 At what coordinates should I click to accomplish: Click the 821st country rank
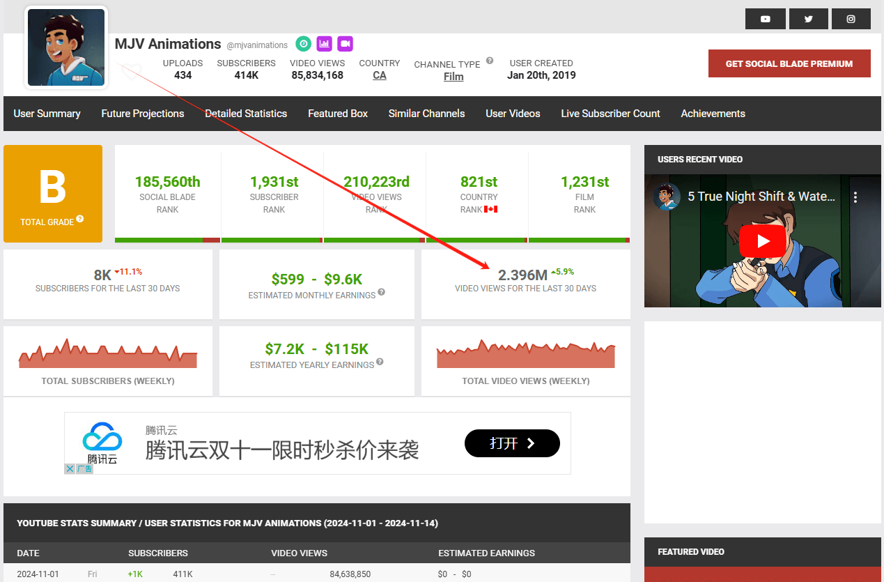point(479,182)
